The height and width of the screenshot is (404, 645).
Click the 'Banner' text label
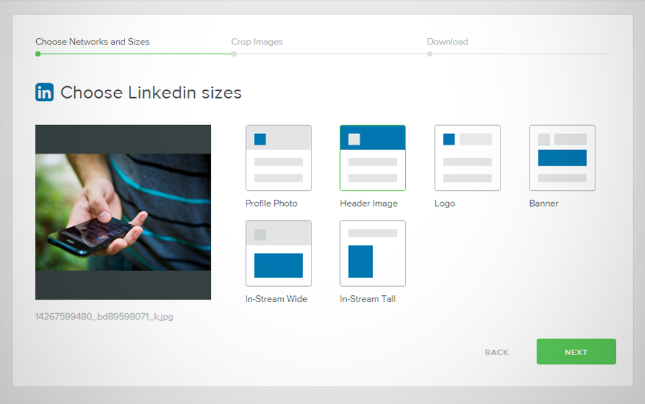point(543,204)
